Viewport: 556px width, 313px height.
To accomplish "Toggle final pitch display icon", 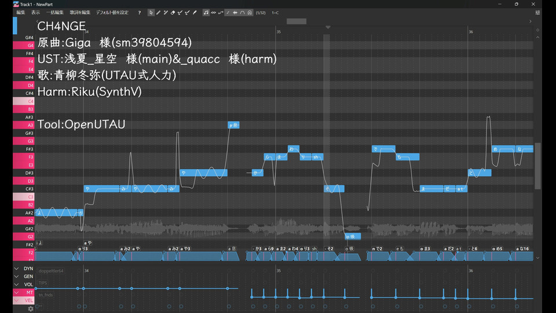I will pos(228,13).
